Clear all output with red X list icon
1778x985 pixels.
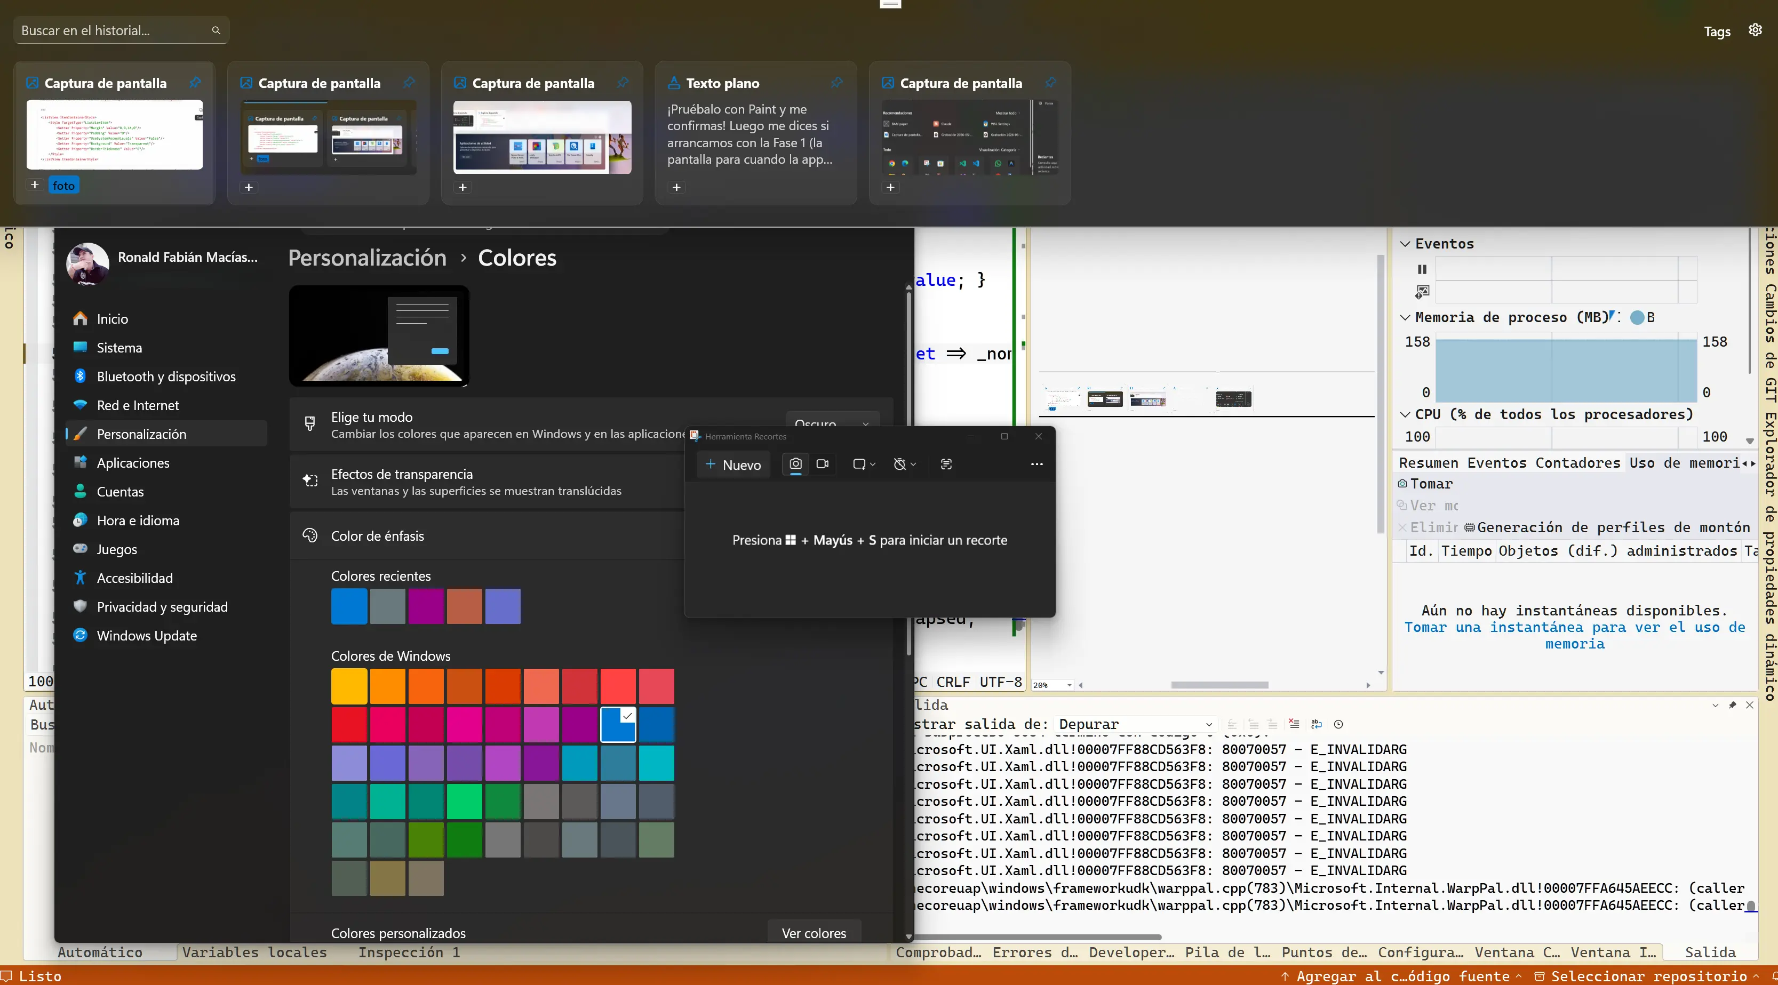1294,724
